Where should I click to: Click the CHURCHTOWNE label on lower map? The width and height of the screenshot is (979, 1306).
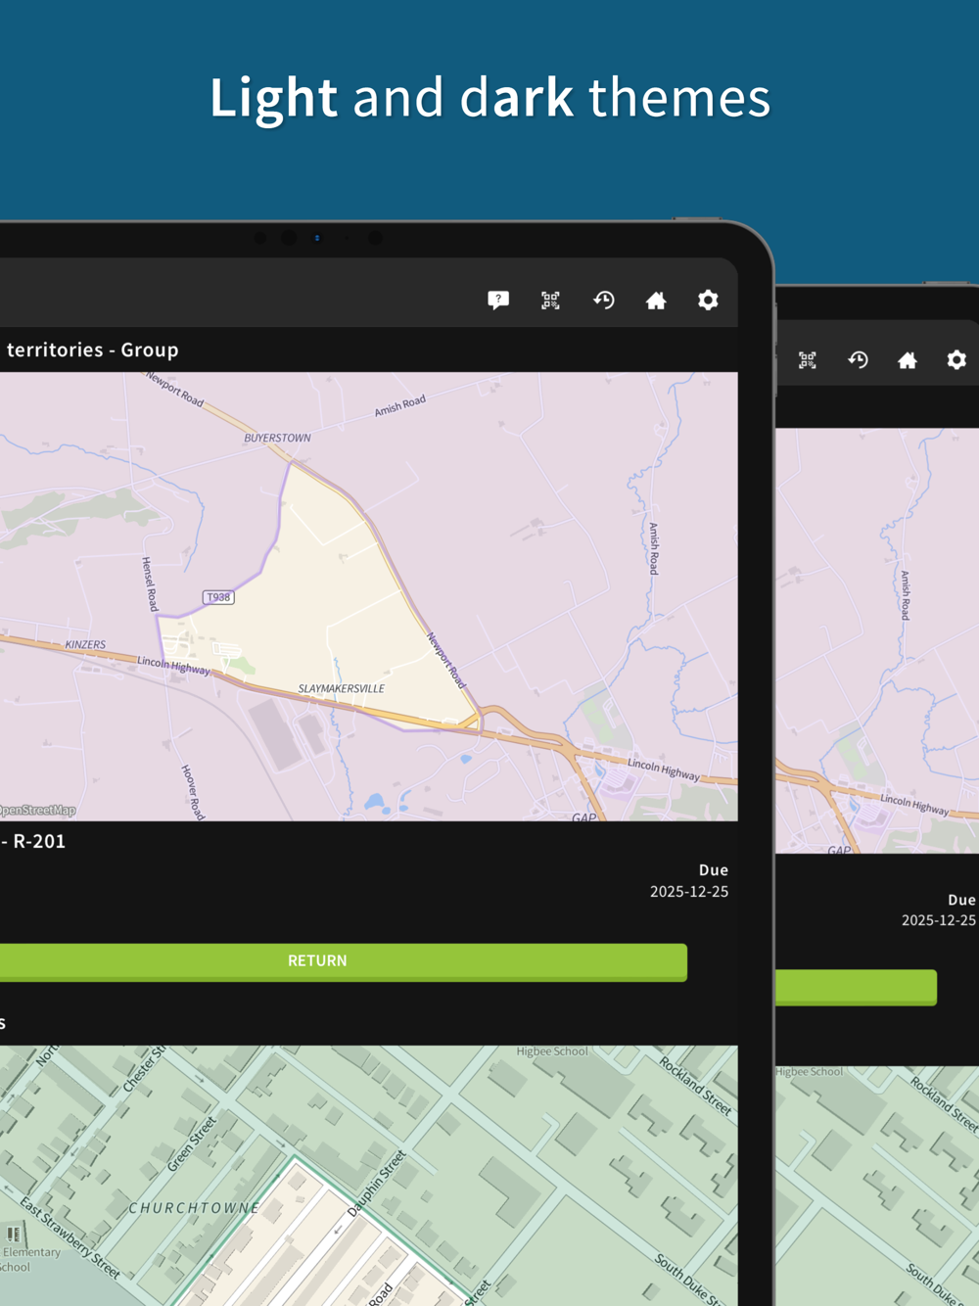pyautogui.click(x=195, y=1208)
